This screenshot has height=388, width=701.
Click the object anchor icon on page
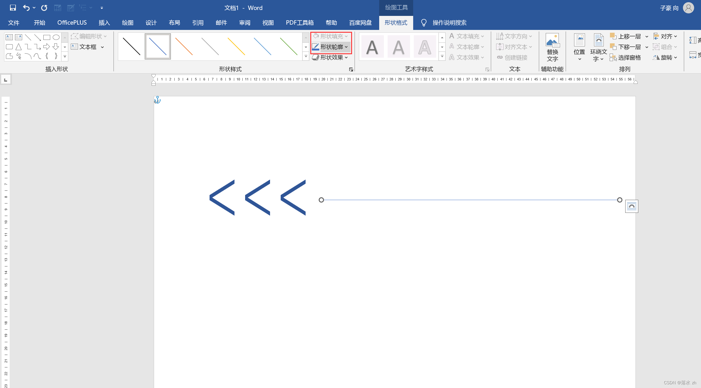(157, 100)
